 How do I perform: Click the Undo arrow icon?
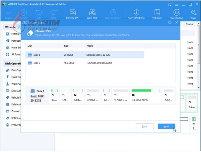(x=39, y=13)
